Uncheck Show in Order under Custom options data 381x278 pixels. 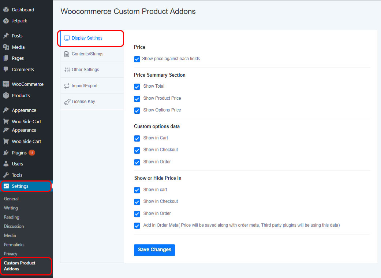[137, 162]
